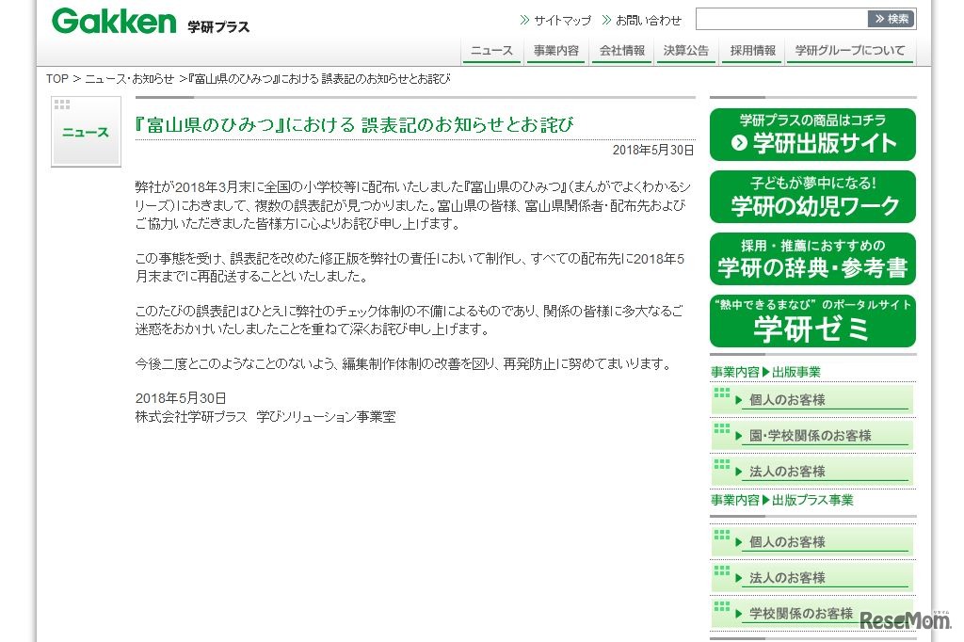Click the 学研プラス text beside logo
964x642 pixels.
pos(218,27)
